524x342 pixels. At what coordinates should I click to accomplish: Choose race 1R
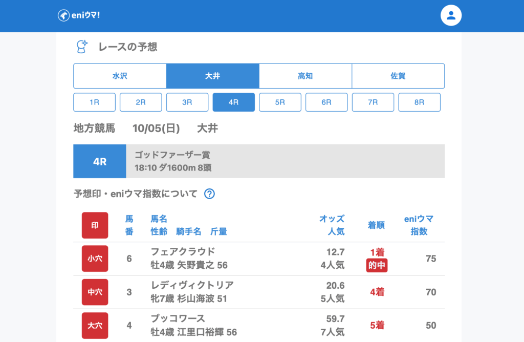pos(94,102)
